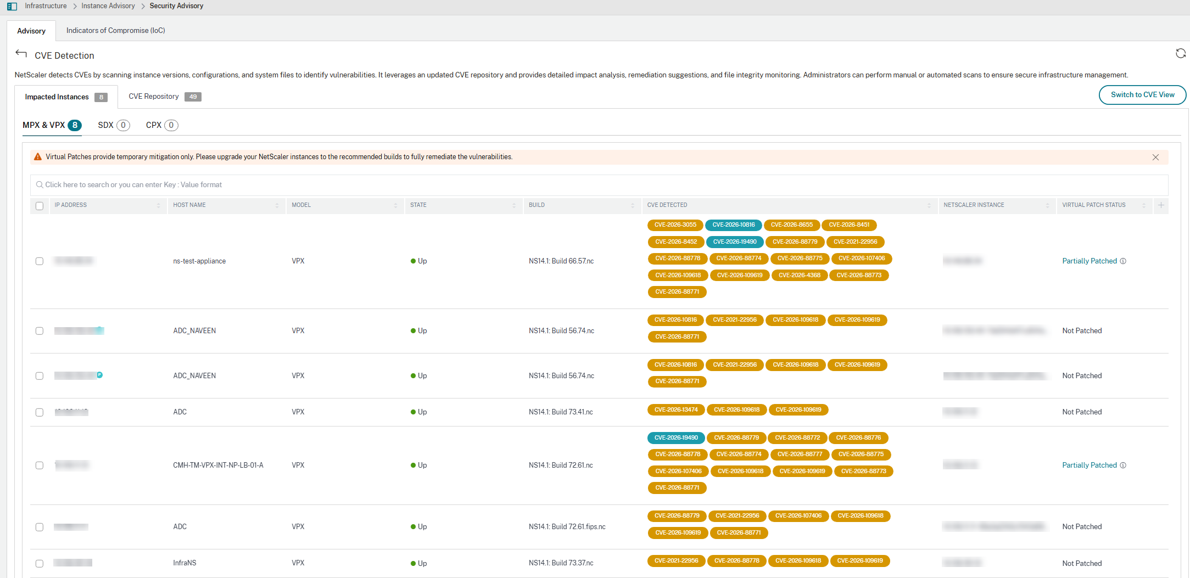Select the CPX tab
This screenshot has width=1190, height=578.
[x=162, y=125]
